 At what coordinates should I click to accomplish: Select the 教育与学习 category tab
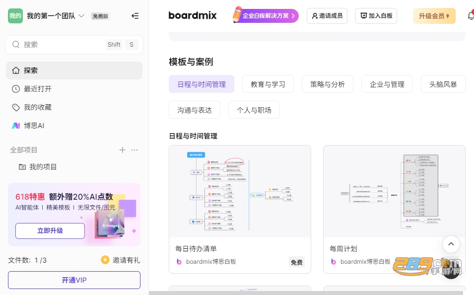[268, 84]
